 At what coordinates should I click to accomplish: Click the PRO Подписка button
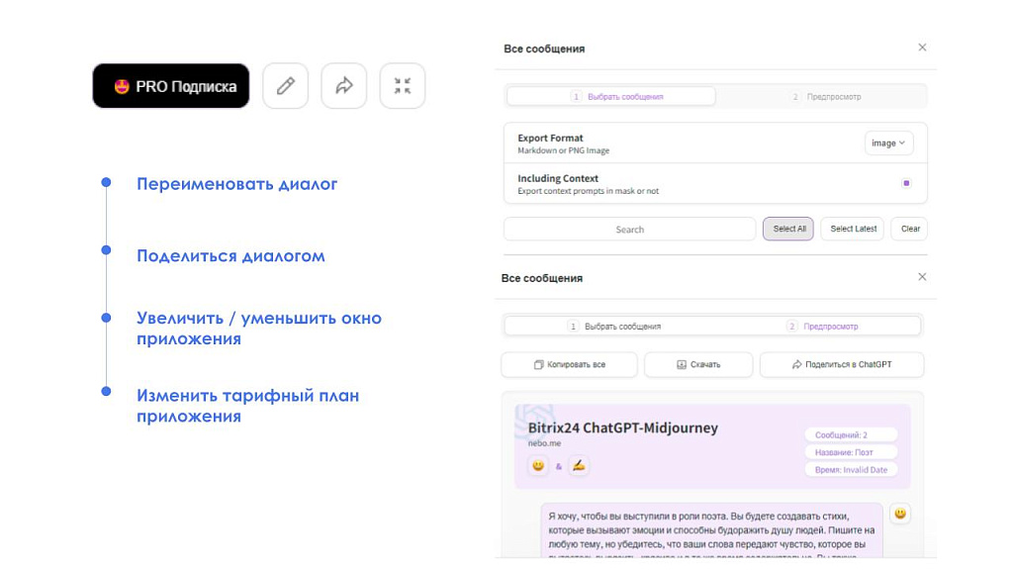pyautogui.click(x=170, y=86)
